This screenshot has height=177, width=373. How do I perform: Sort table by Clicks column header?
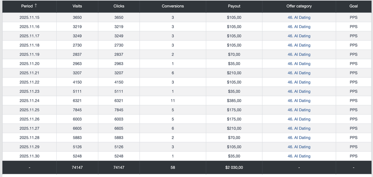pos(119,6)
